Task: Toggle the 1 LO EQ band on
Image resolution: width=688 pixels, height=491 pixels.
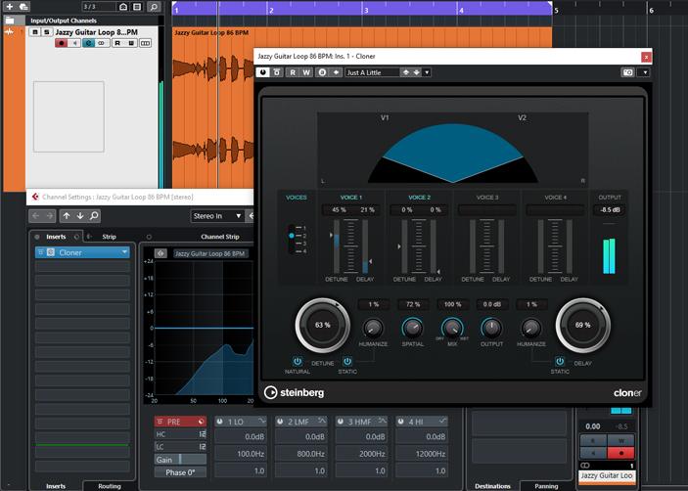Action: 219,422
